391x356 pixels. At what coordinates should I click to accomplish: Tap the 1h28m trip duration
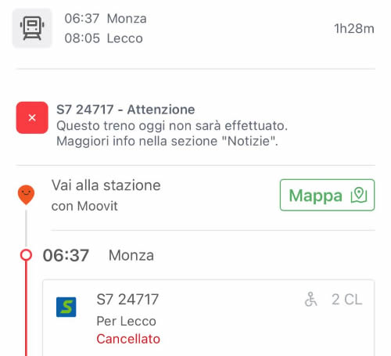(354, 28)
